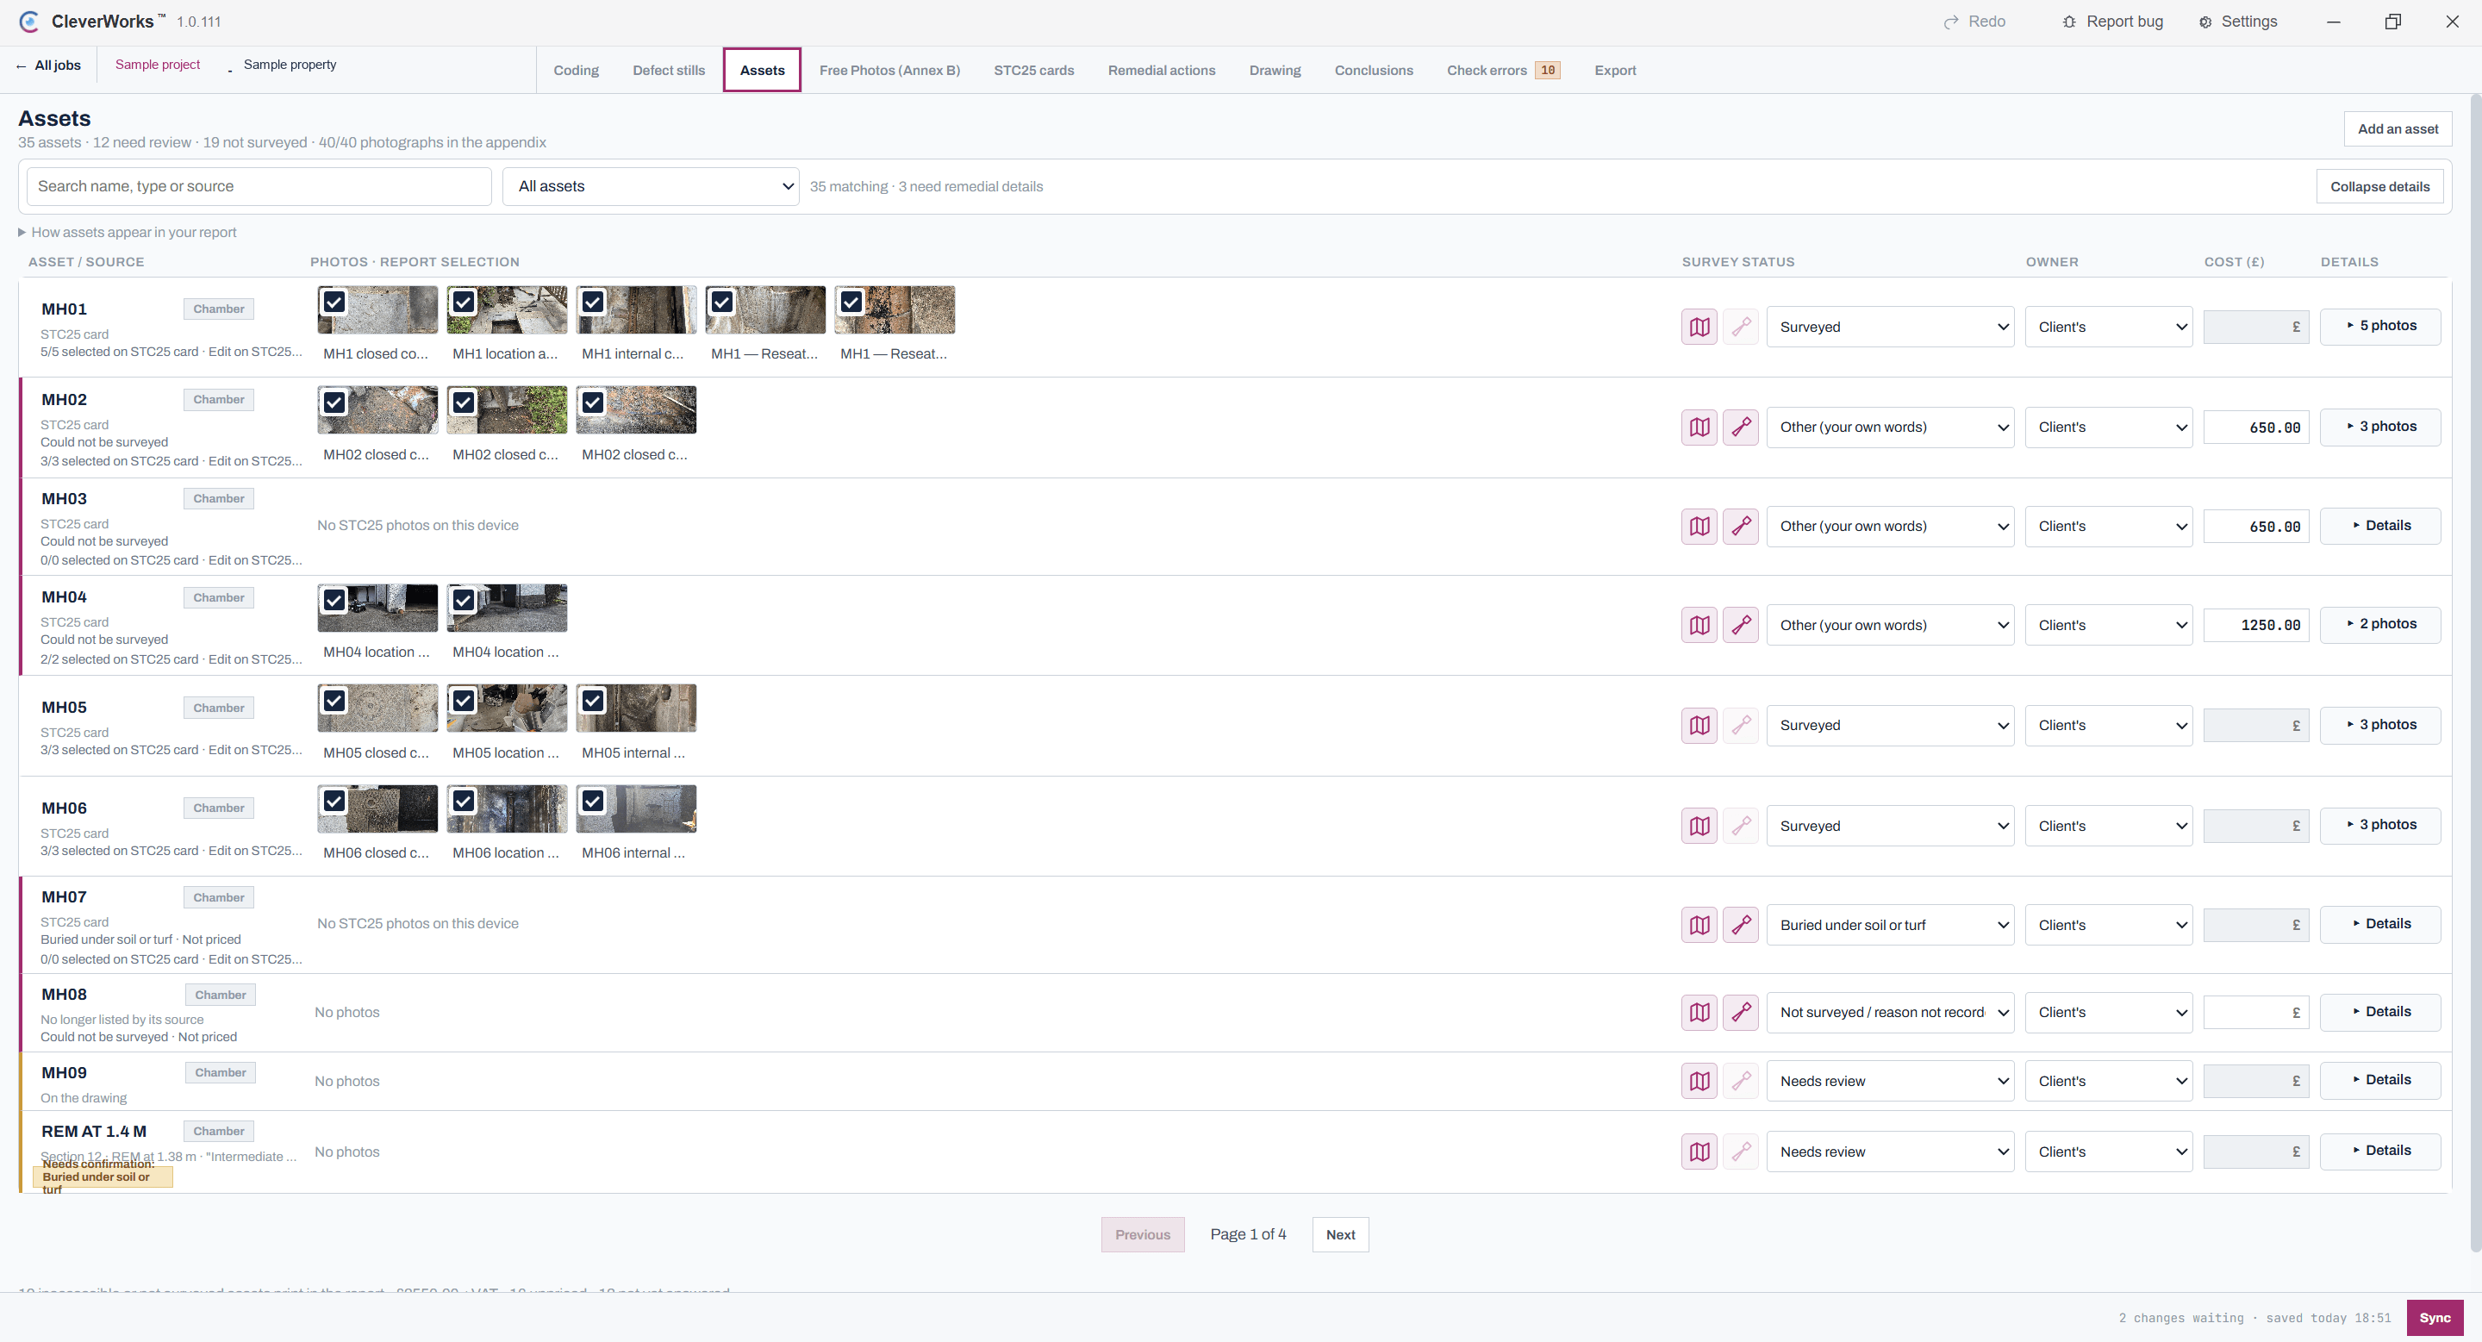Click the wrench icon for MH08

coord(1741,1013)
